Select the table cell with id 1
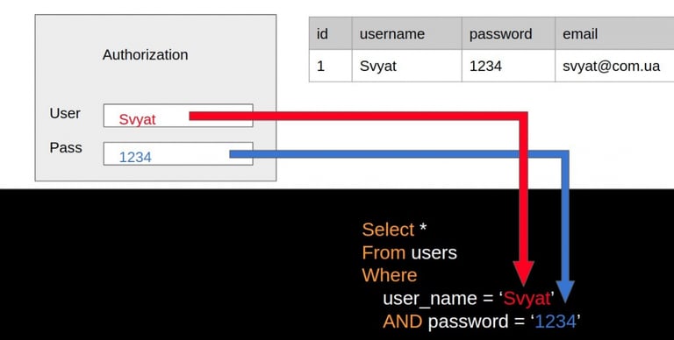Screen dimensions: 674x340 coord(331,66)
